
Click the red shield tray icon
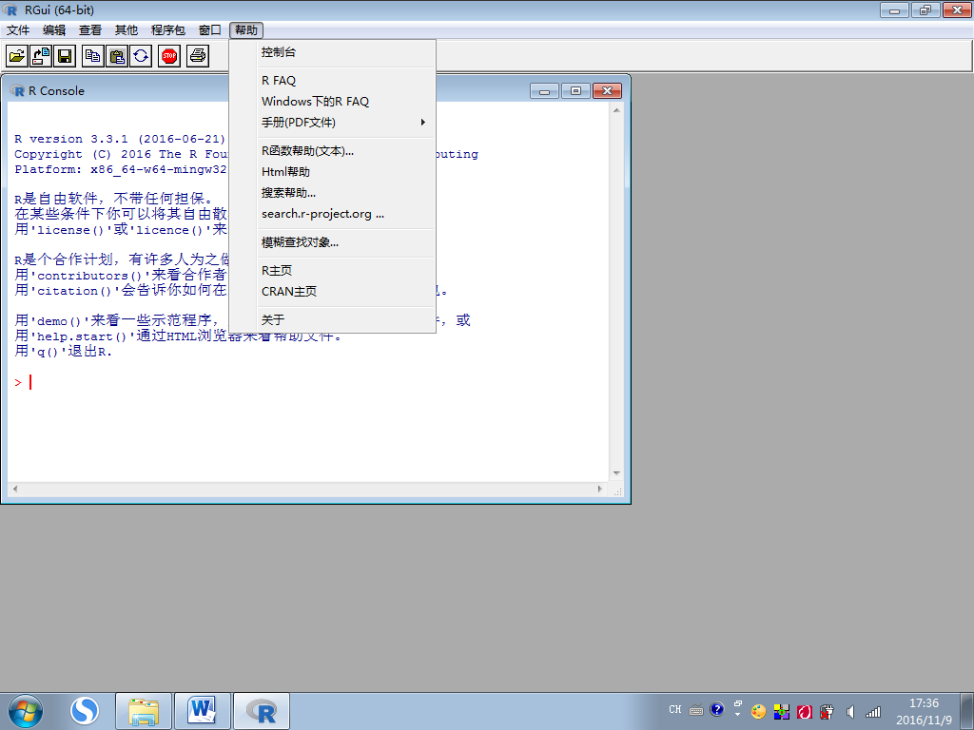805,711
